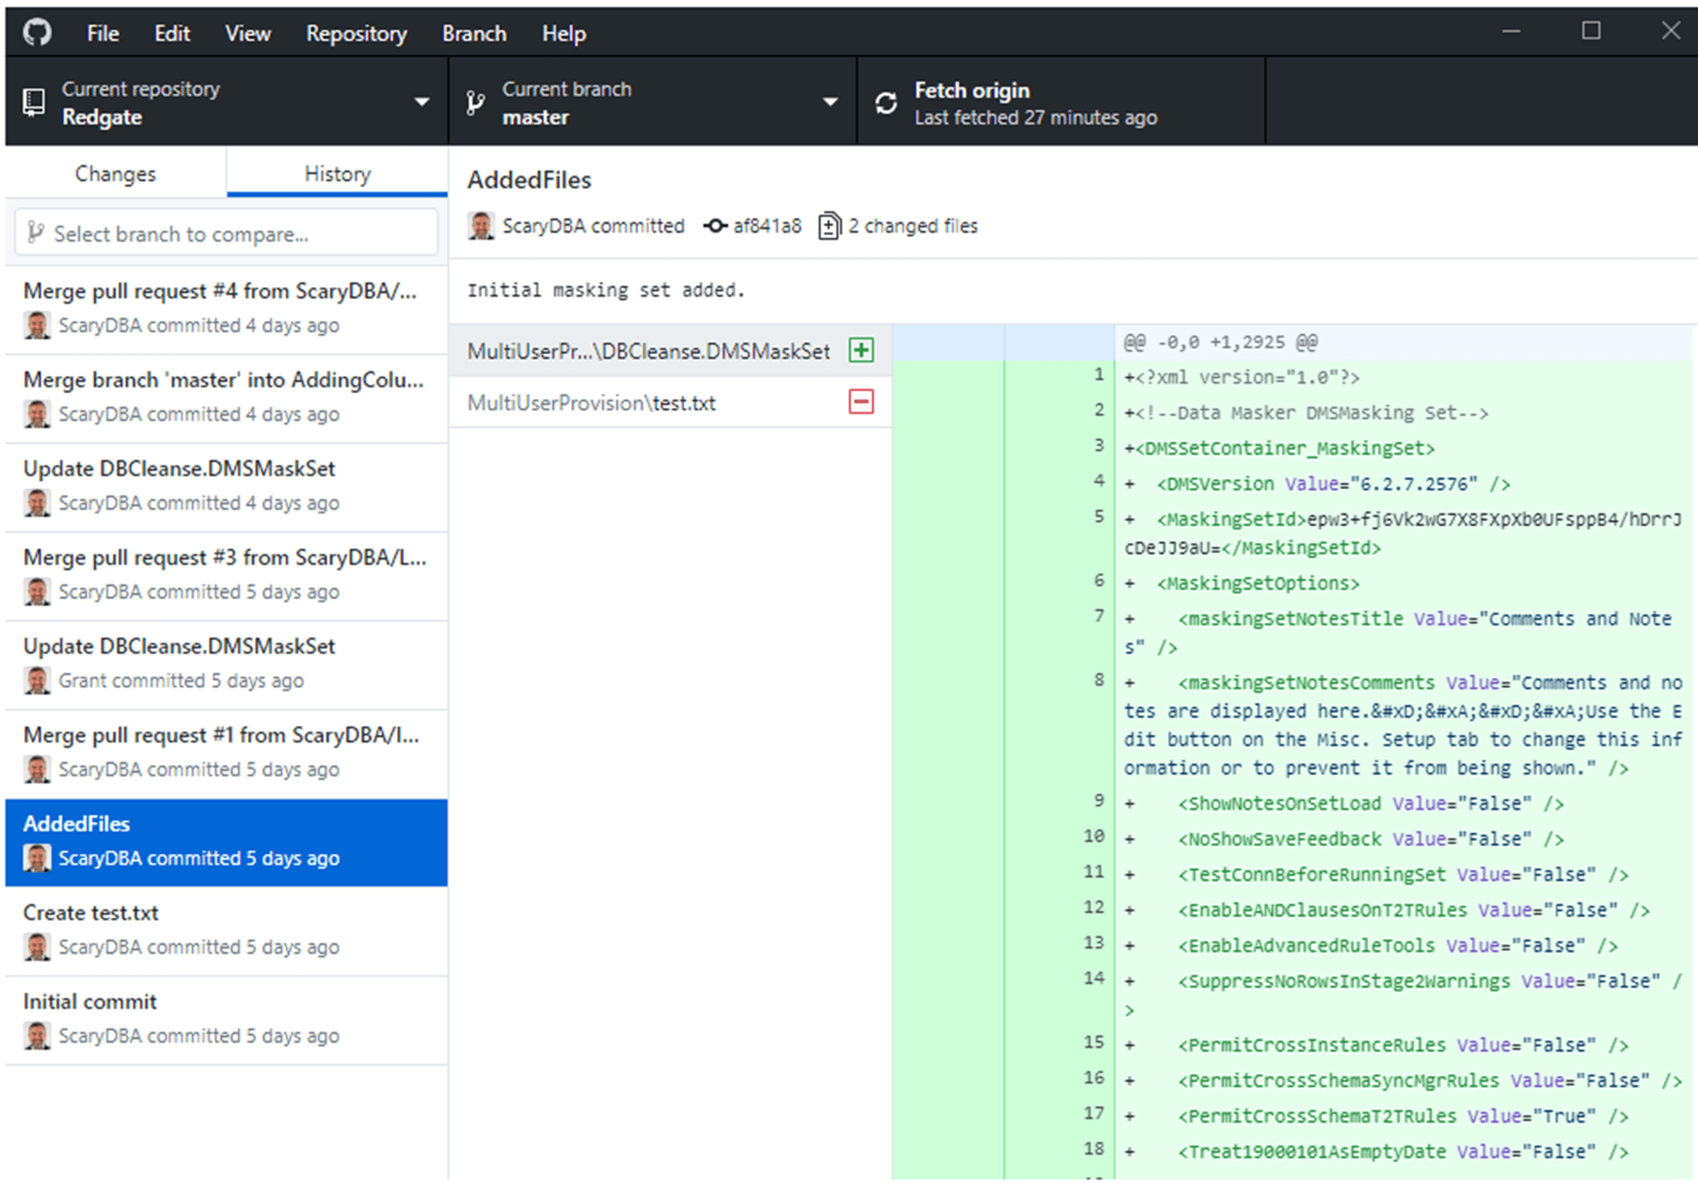
Task: Click the GitHub Octocat logo icon
Action: tap(37, 34)
